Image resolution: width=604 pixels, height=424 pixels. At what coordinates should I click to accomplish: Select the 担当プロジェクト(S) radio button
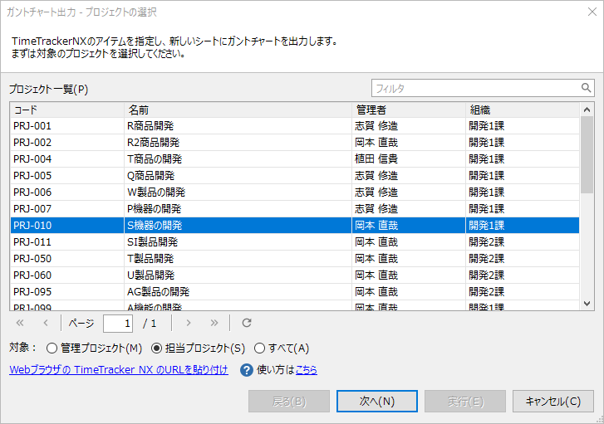pos(157,348)
